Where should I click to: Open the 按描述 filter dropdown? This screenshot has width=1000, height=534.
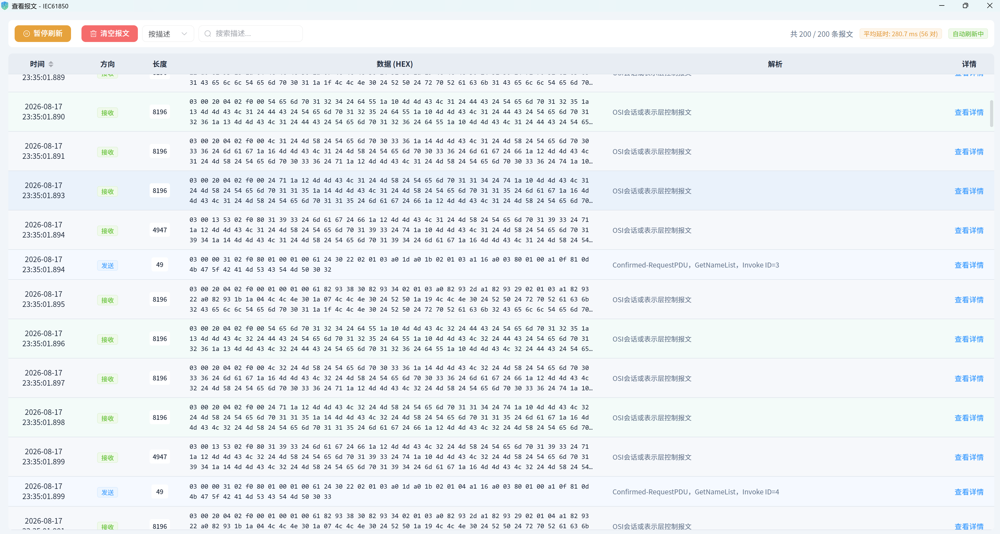click(x=168, y=34)
